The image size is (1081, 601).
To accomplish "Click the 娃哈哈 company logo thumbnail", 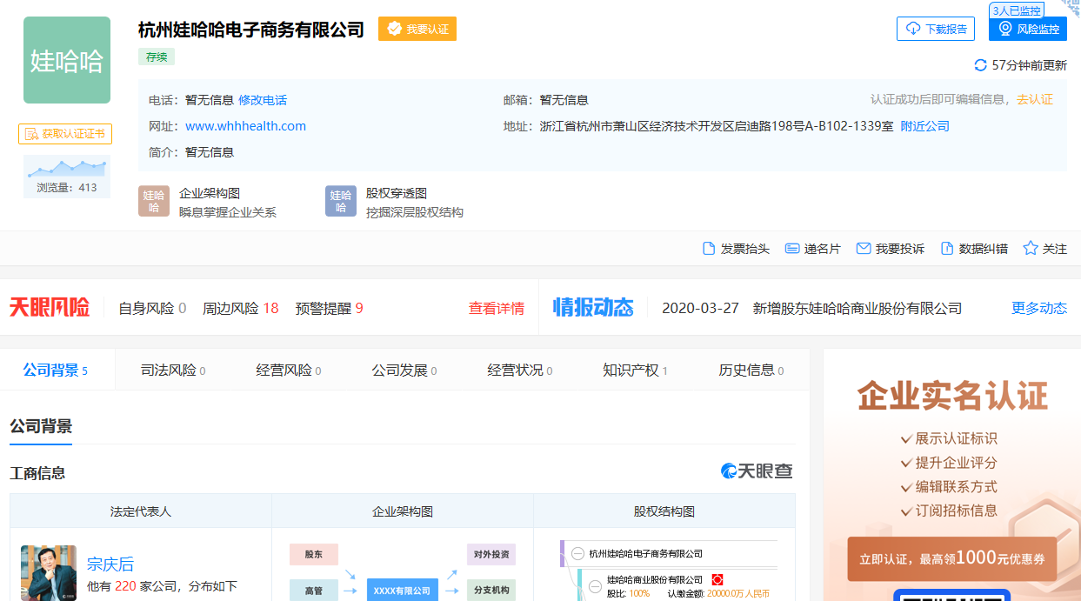I will pyautogui.click(x=67, y=60).
